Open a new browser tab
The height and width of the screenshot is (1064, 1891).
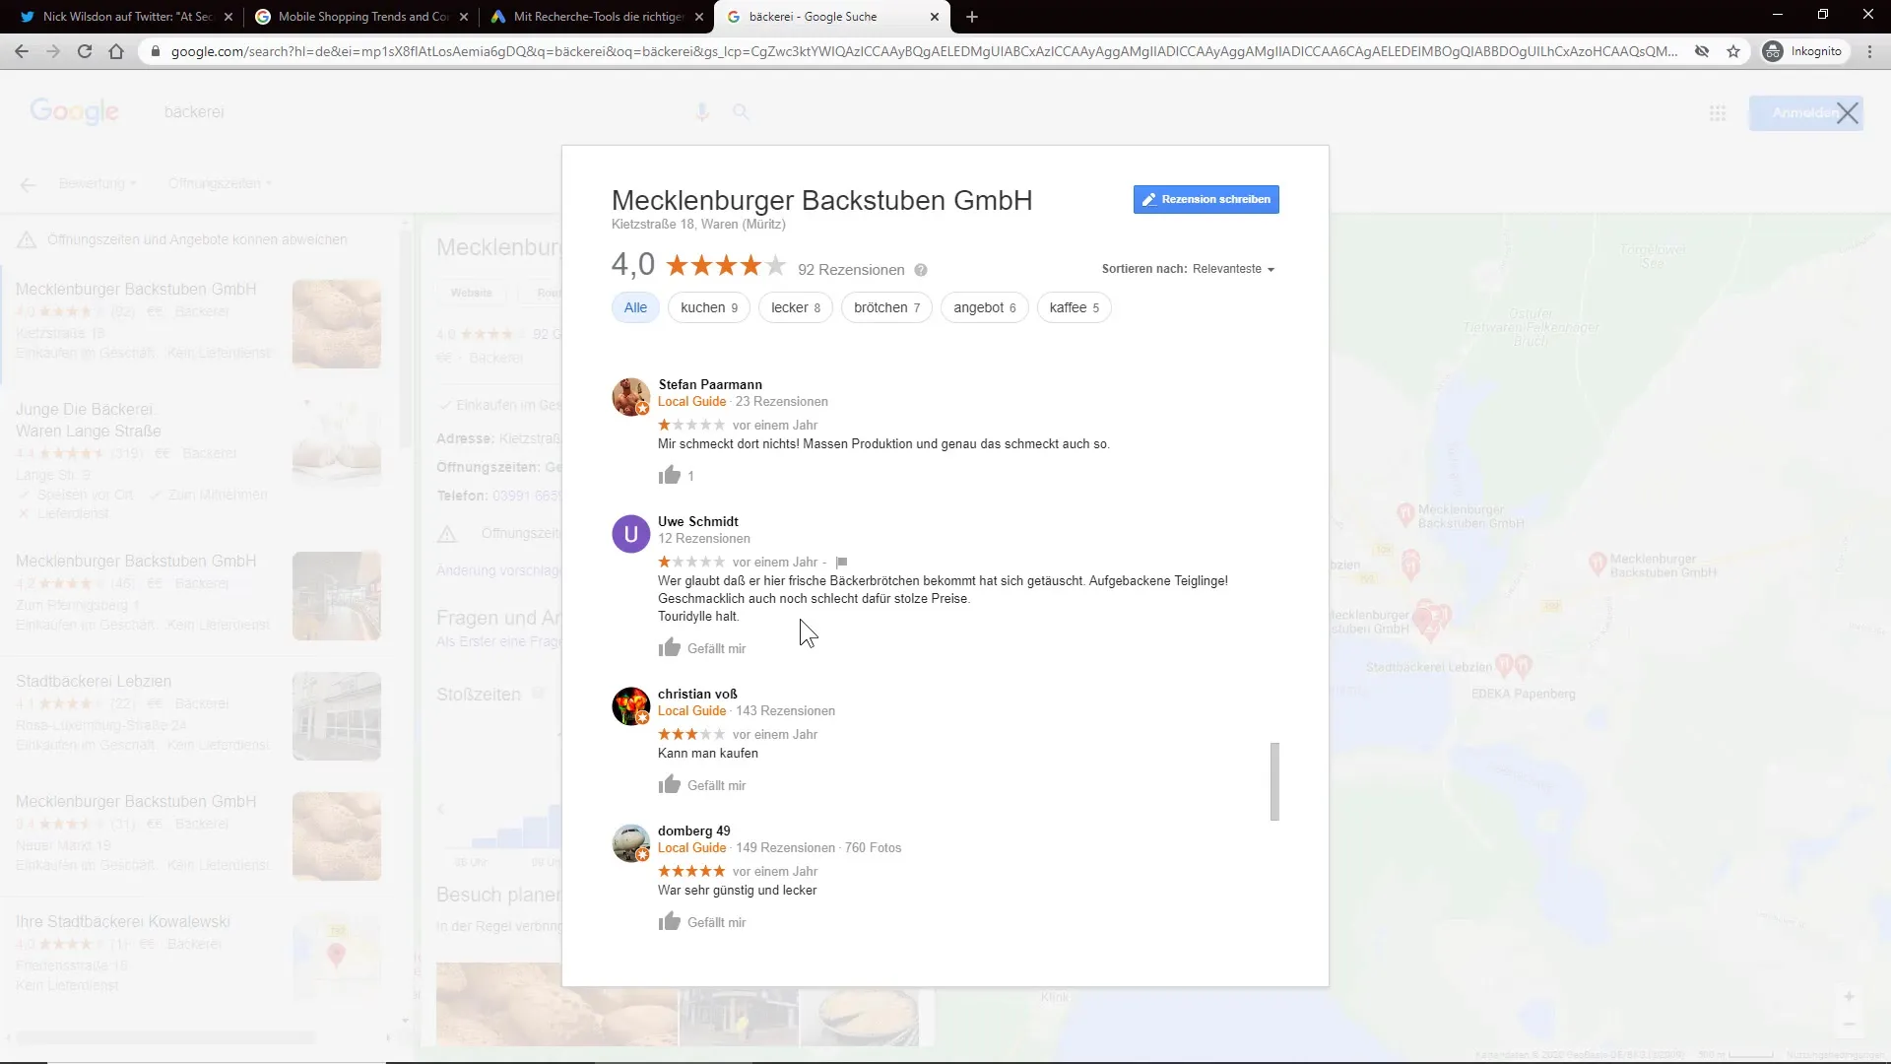click(972, 17)
